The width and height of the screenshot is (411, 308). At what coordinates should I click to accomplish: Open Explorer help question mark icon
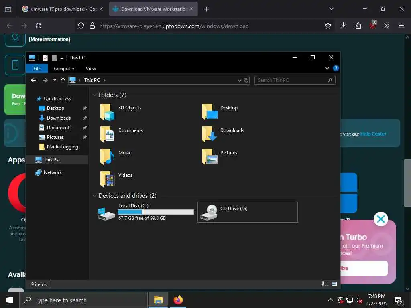point(336,68)
